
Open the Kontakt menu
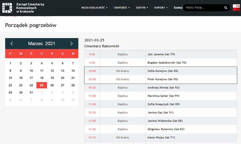[x=161, y=8]
